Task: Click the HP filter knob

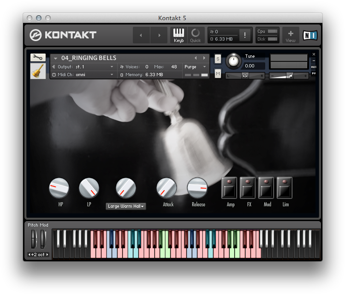Action: coord(59,188)
